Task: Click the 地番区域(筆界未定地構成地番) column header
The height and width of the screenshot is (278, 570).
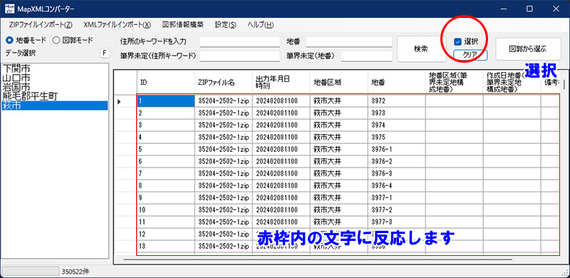Action: [x=454, y=83]
